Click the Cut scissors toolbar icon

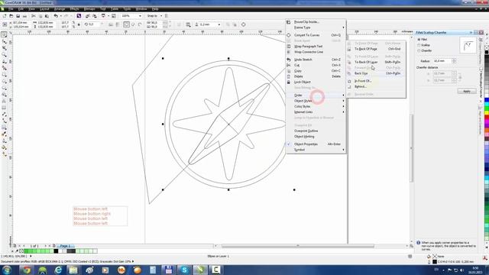(x=34, y=16)
